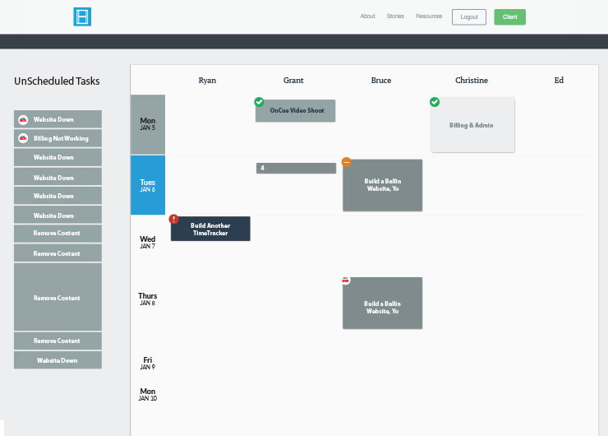Select the gray task bar labeled 4
This screenshot has height=436, width=608.
(x=296, y=168)
